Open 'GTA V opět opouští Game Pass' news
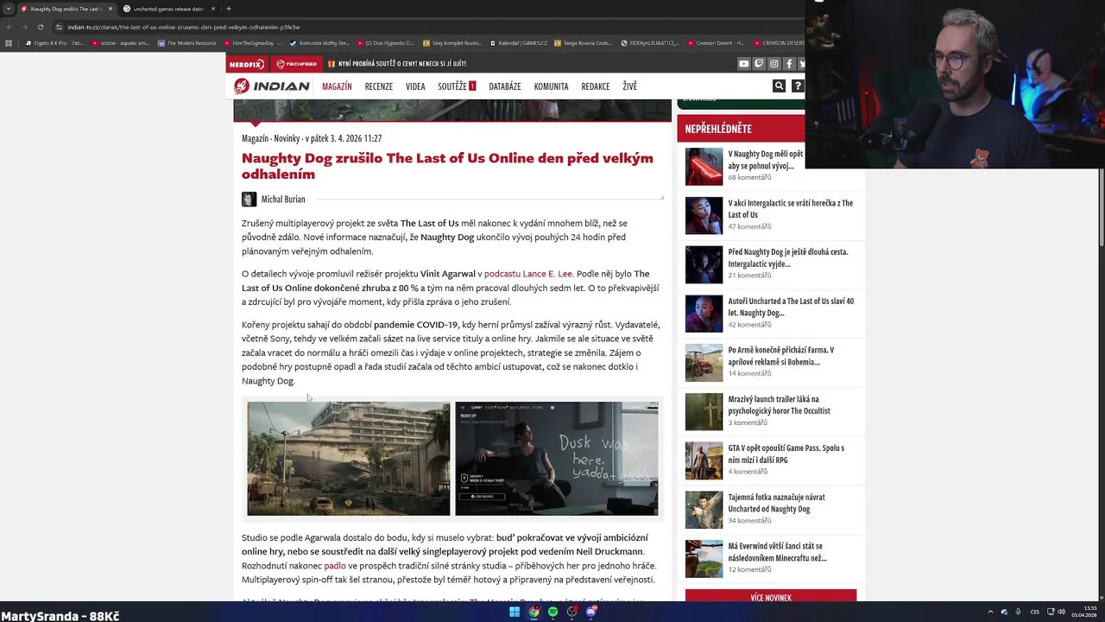 coord(786,454)
